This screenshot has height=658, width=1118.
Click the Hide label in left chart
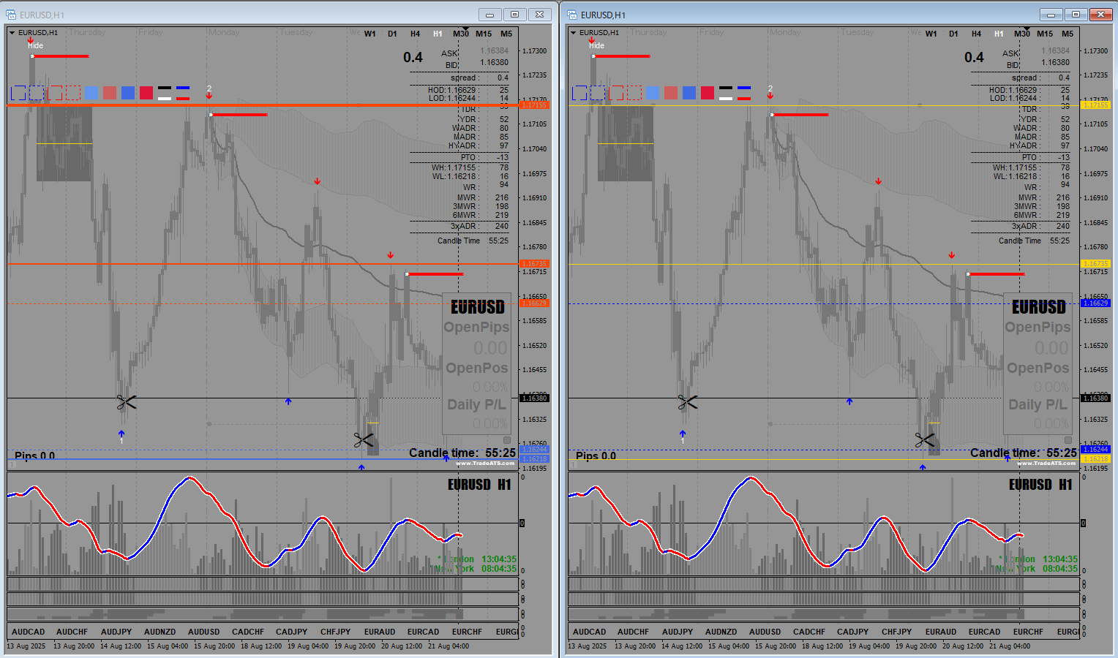[35, 45]
